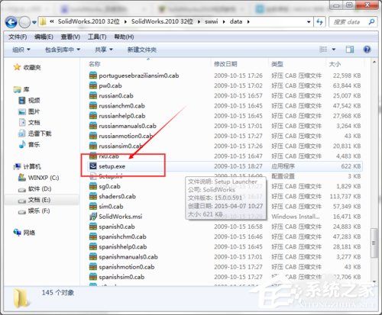Select pw0.cab file icon

coord(93,85)
